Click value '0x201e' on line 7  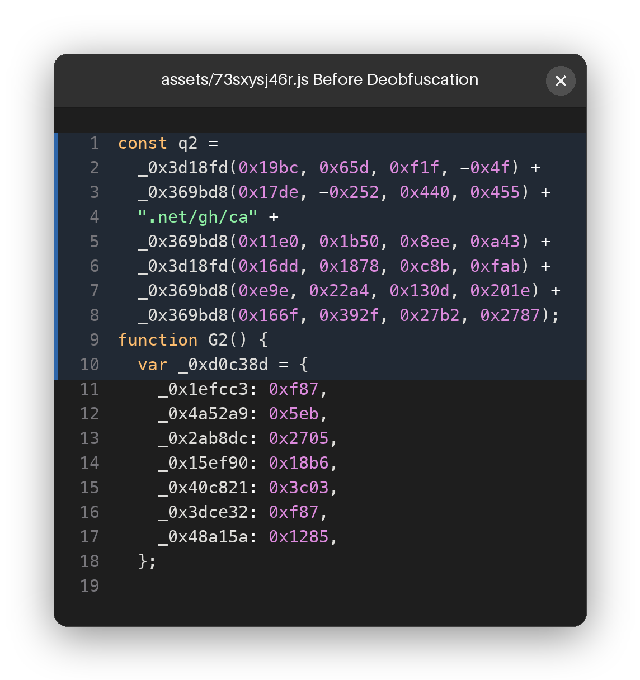point(500,291)
